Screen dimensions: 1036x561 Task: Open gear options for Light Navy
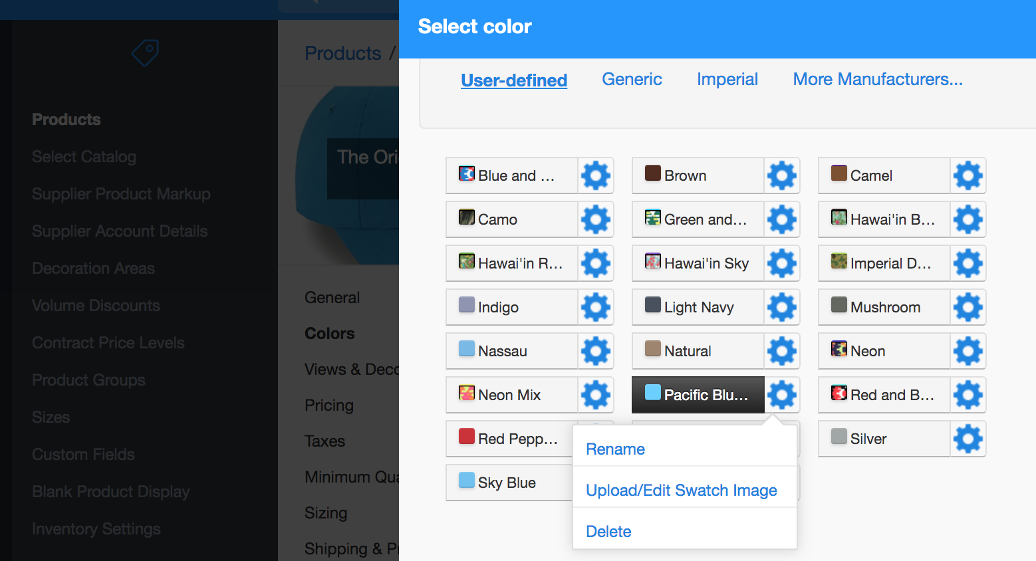tap(781, 307)
